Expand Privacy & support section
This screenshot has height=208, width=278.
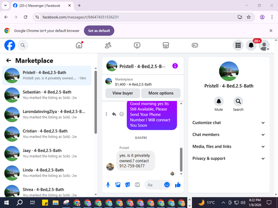click(229, 159)
